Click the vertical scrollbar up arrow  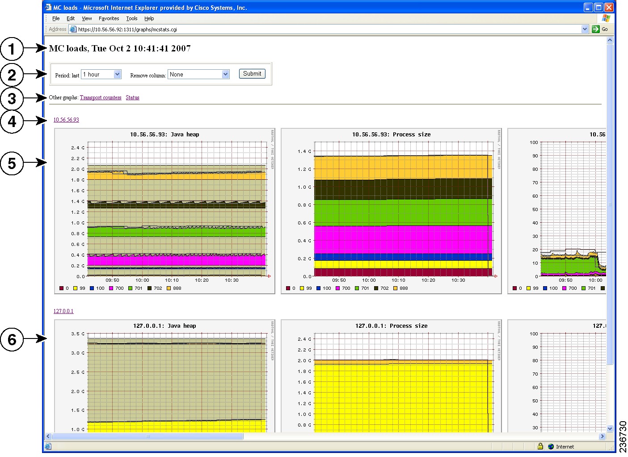(610, 40)
